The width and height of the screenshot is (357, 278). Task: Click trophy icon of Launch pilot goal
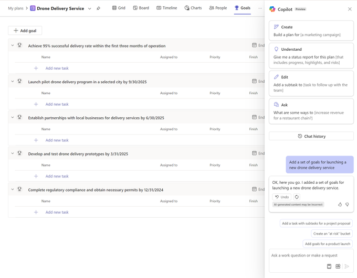click(19, 81)
